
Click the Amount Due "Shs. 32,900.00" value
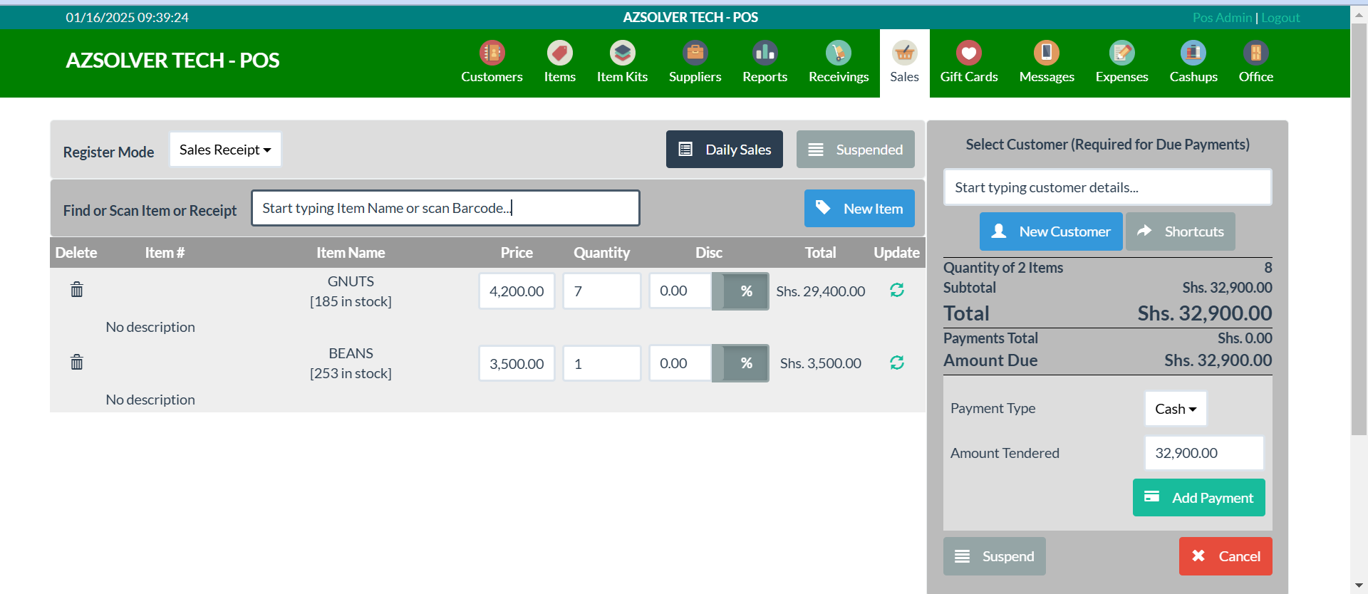pyautogui.click(x=1218, y=360)
